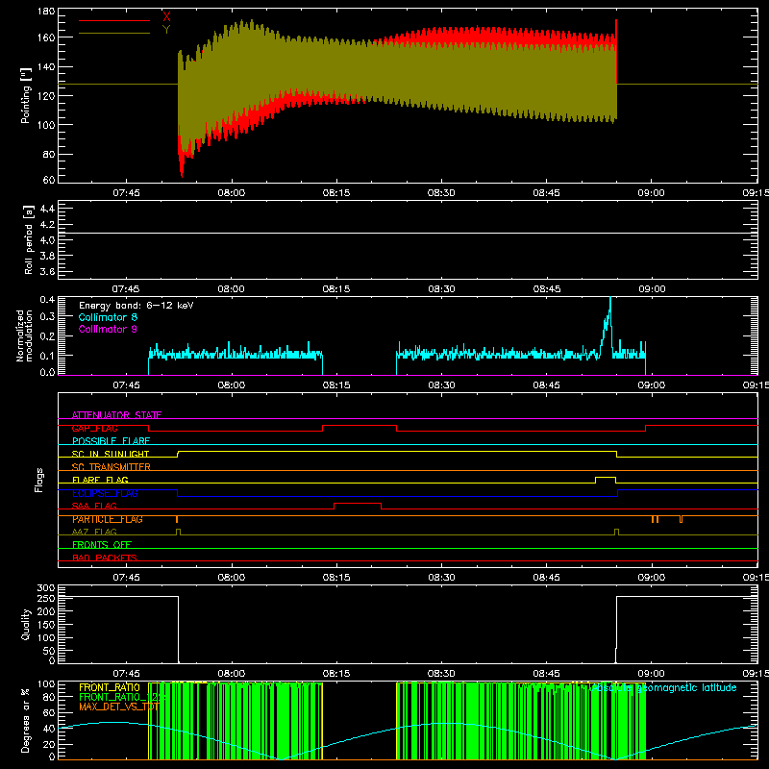
Task: Click the 'Pointing' vertical axis title
Action: click(26, 95)
